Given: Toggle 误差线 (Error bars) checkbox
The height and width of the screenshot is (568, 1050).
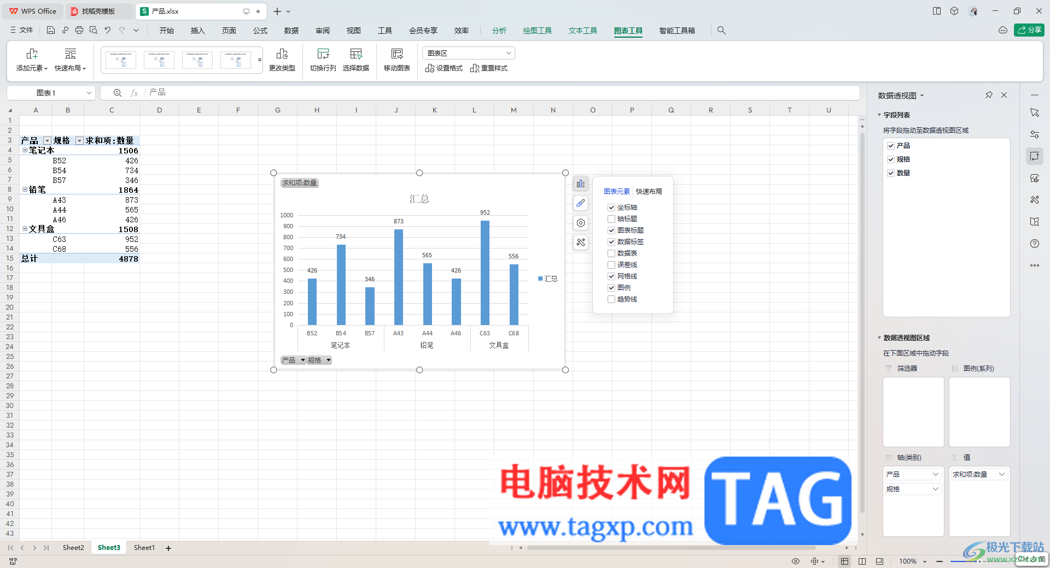Looking at the screenshot, I should tap(611, 265).
